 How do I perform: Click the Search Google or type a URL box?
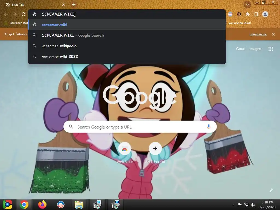point(140,127)
